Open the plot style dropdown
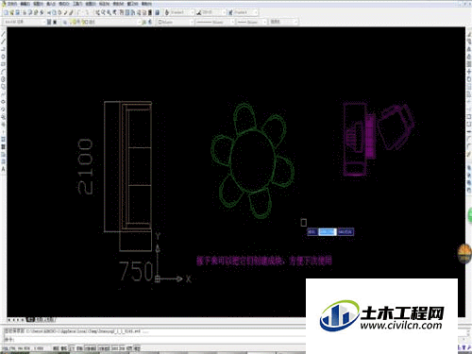472x354 pixels. tap(283, 22)
